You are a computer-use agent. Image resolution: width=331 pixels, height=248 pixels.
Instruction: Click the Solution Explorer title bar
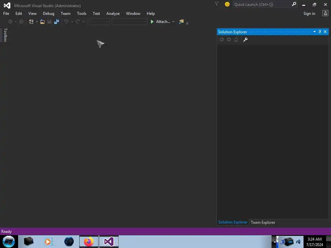pos(272,32)
